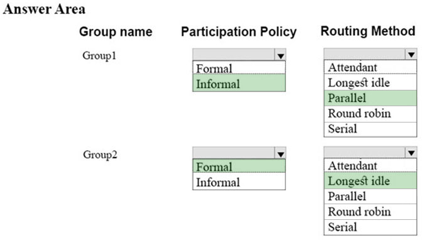Open Group2 Routing Method dropdown arrow
Viewport: 422px width, 240px height.
click(411, 153)
